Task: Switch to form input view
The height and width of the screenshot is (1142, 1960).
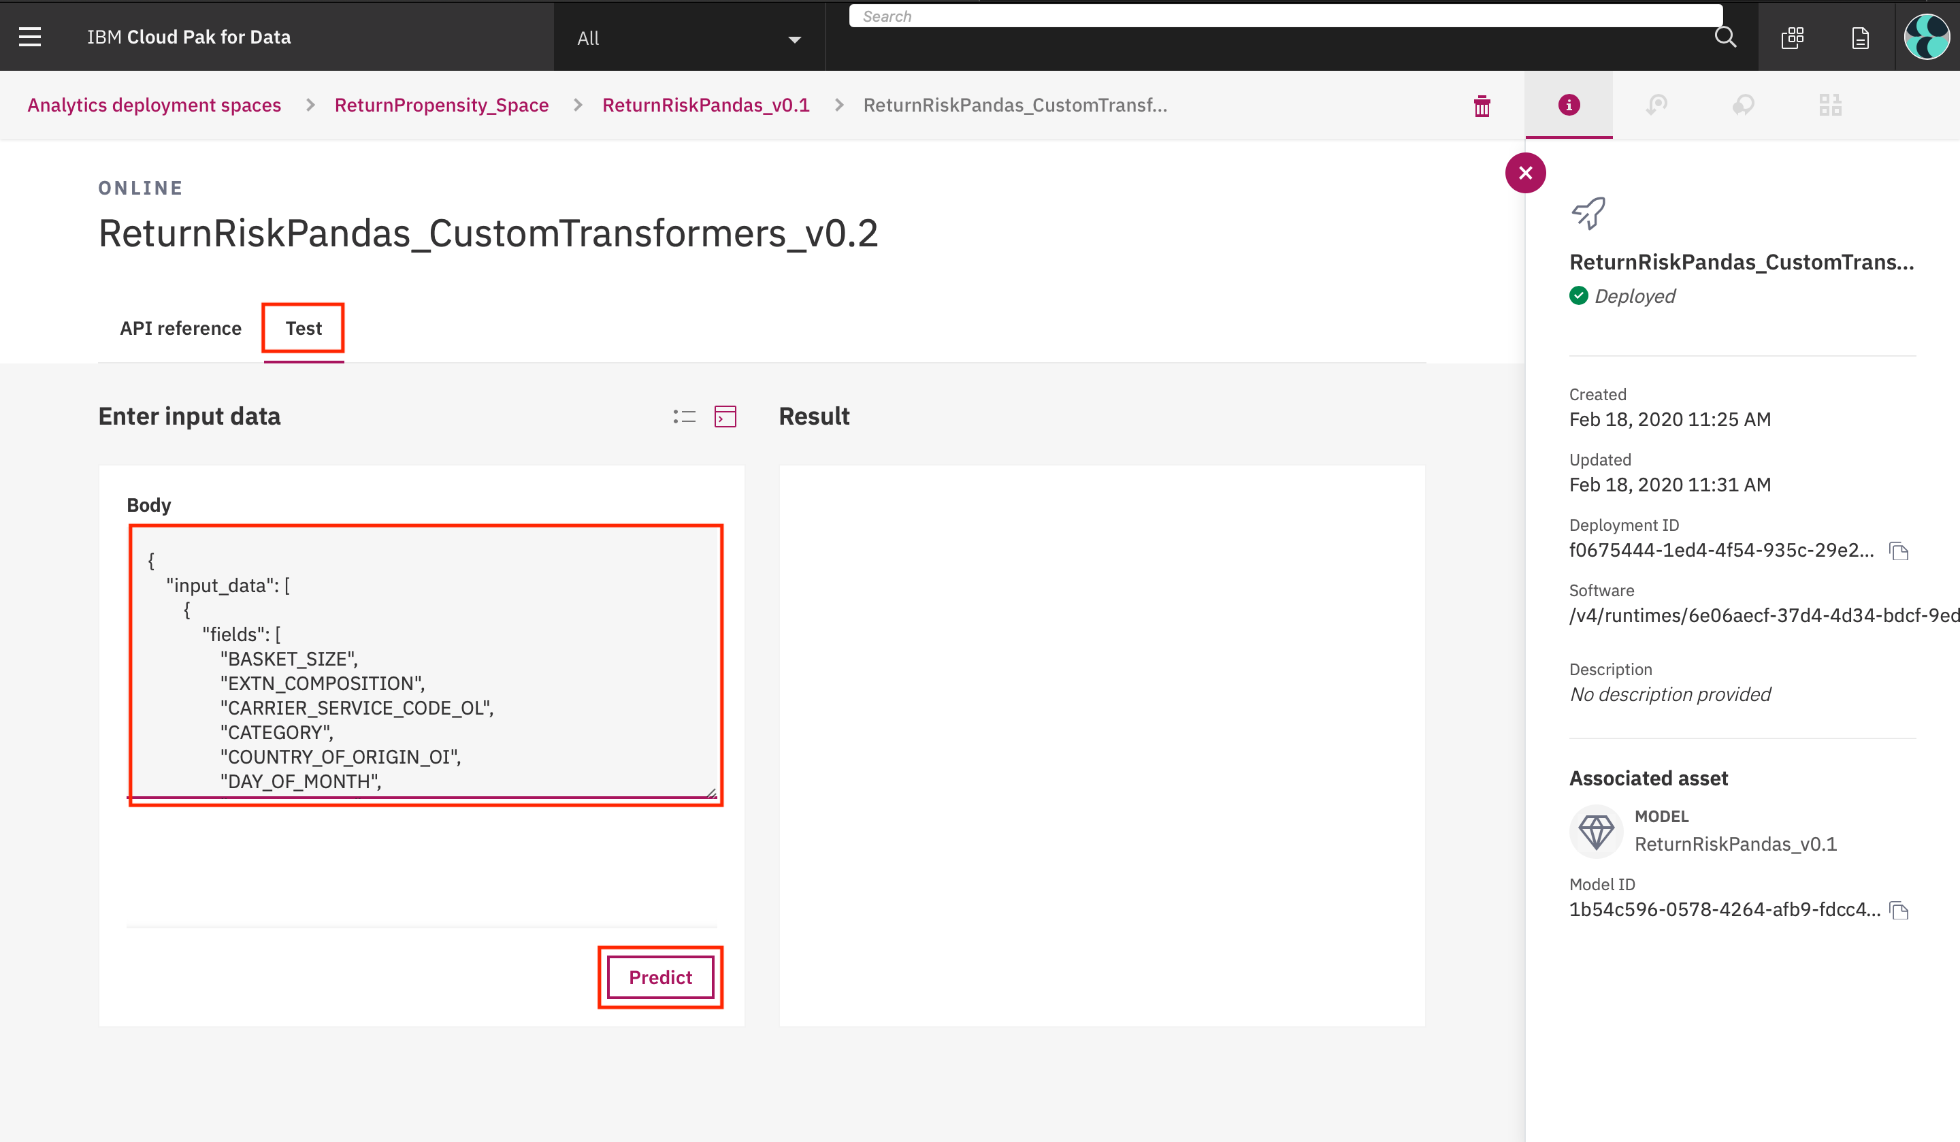Action: coord(685,417)
